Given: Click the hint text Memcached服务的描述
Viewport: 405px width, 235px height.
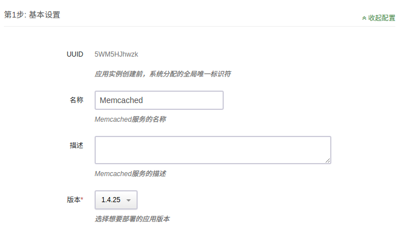Looking at the screenshot, I should (x=130, y=174).
